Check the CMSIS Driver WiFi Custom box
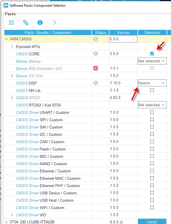171x224 pixels. 152,207
